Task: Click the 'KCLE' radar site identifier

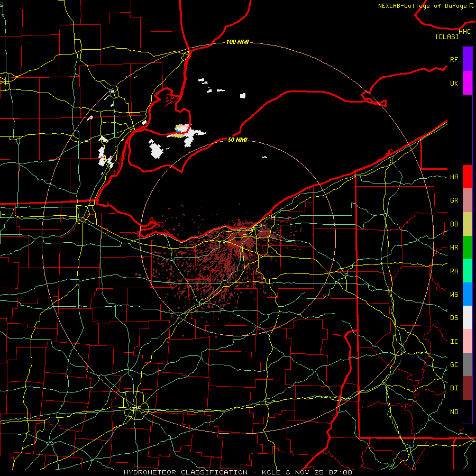Action: tap(272, 472)
